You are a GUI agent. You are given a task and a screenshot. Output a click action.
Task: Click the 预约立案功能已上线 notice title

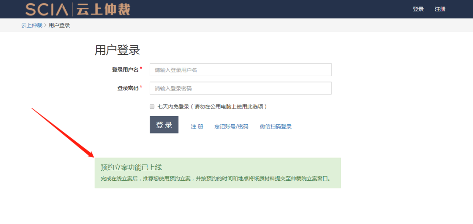pos(131,168)
